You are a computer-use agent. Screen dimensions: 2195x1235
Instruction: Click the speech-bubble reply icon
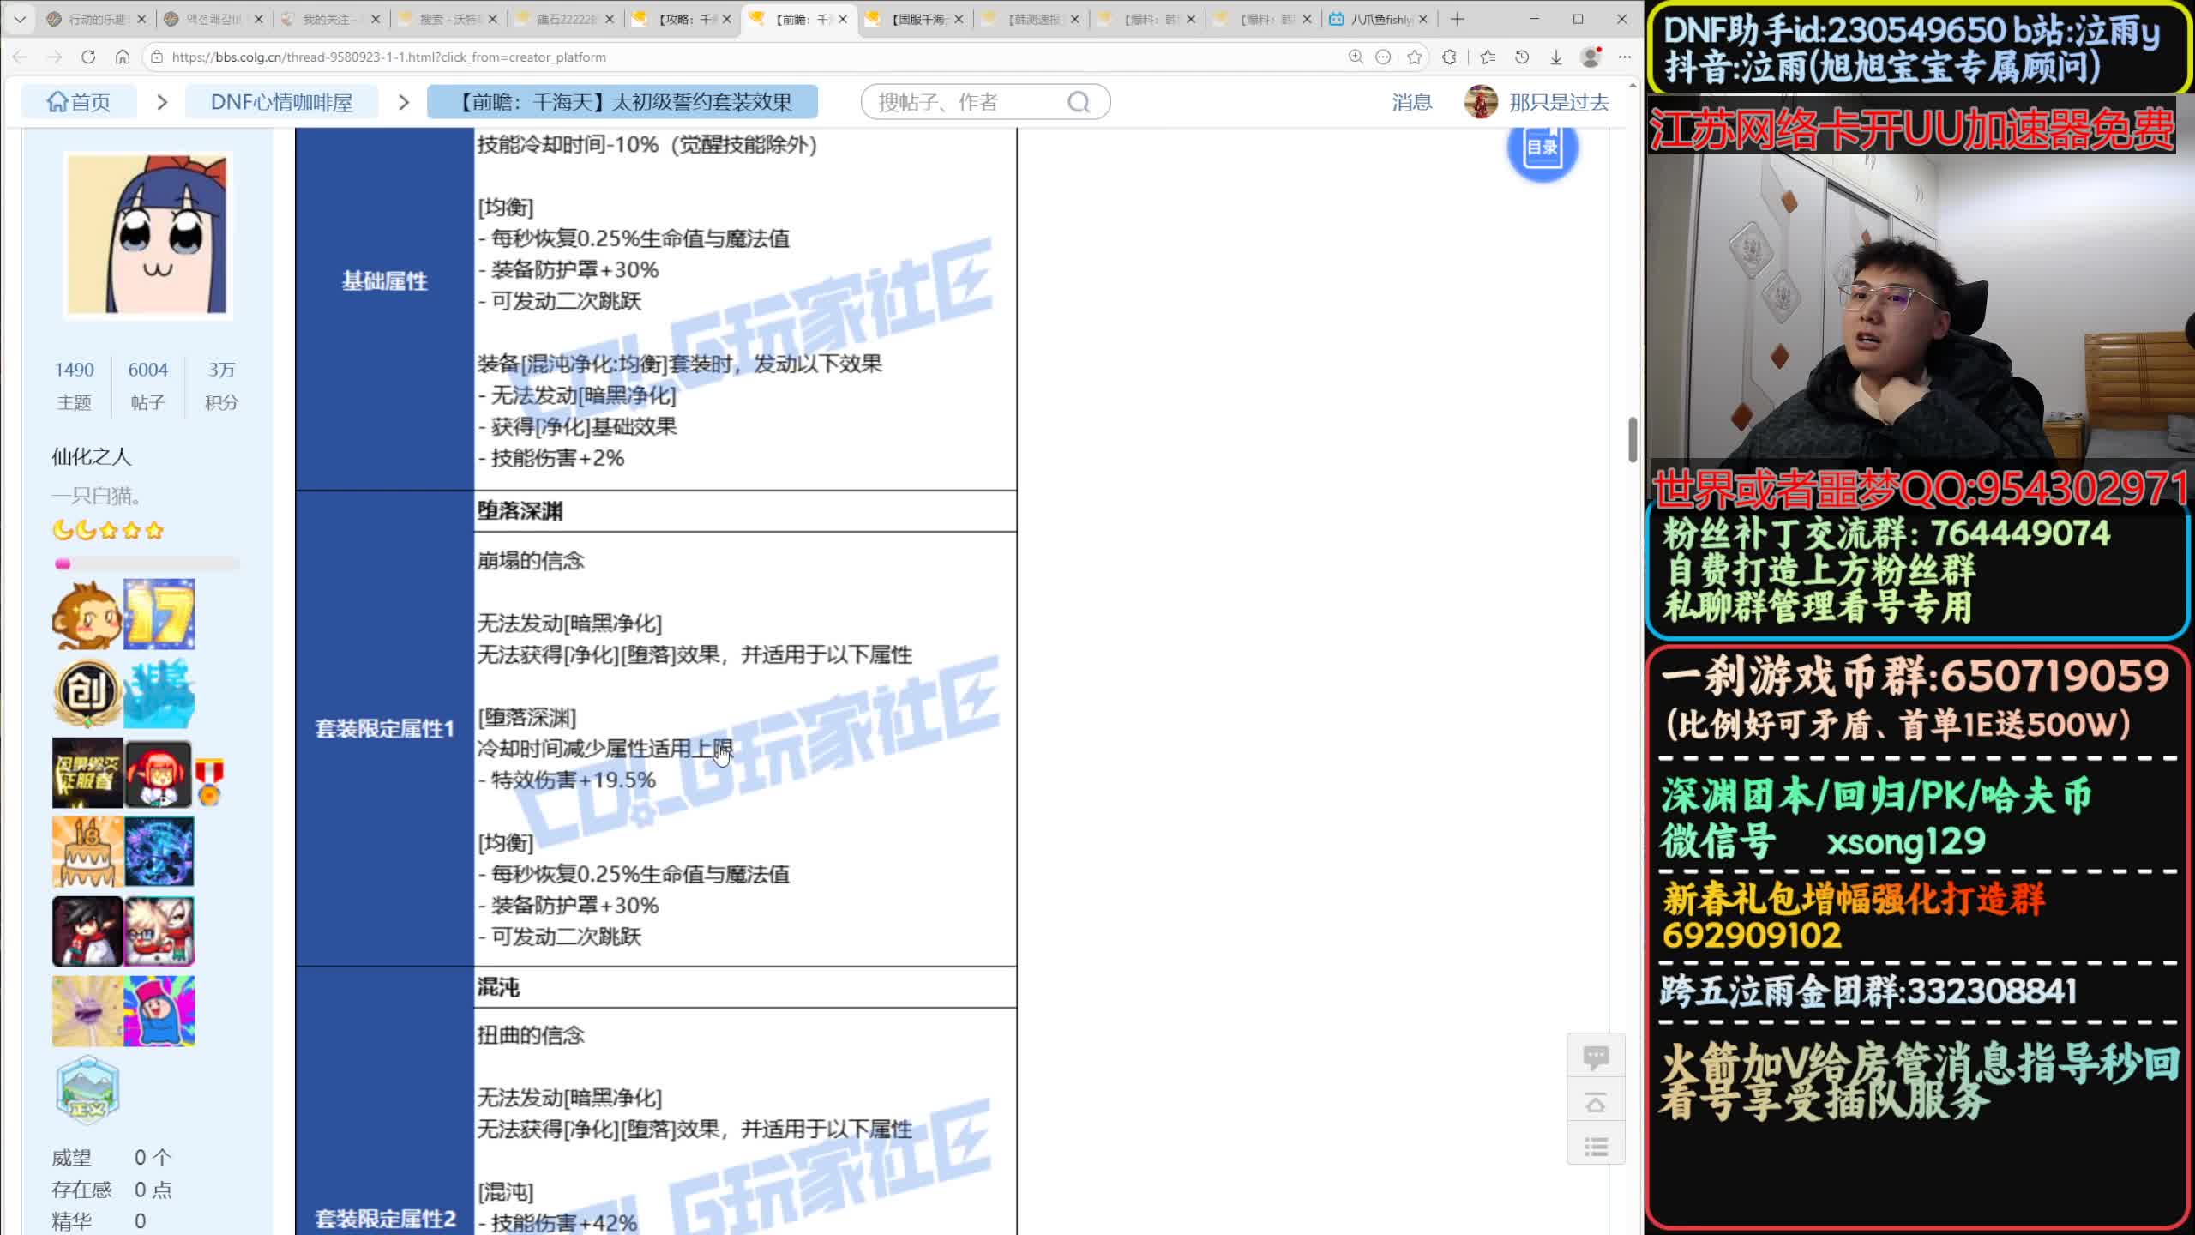(x=1595, y=1057)
